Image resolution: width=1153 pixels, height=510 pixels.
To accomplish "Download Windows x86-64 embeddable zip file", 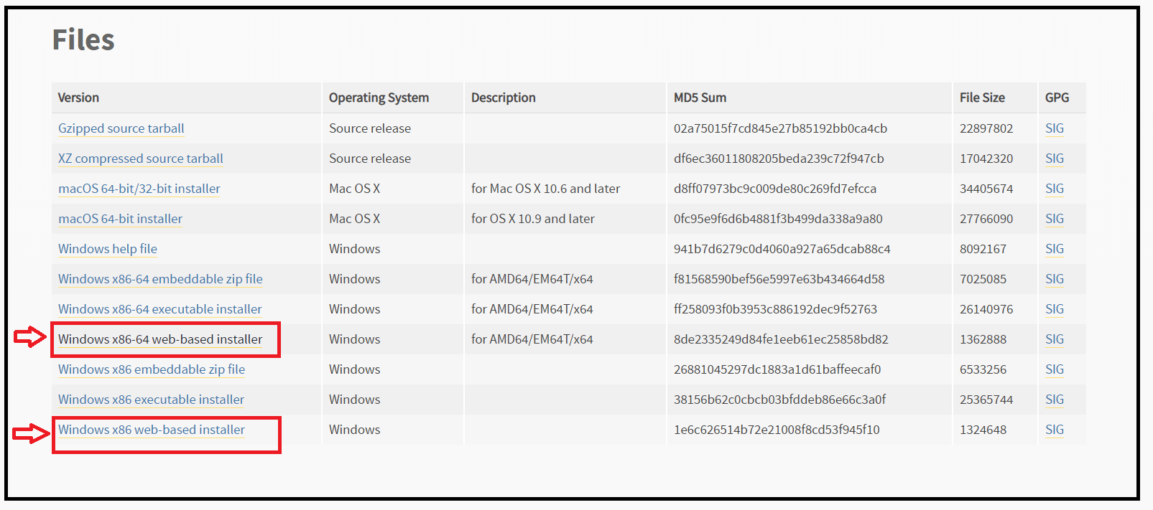I will click(x=160, y=279).
